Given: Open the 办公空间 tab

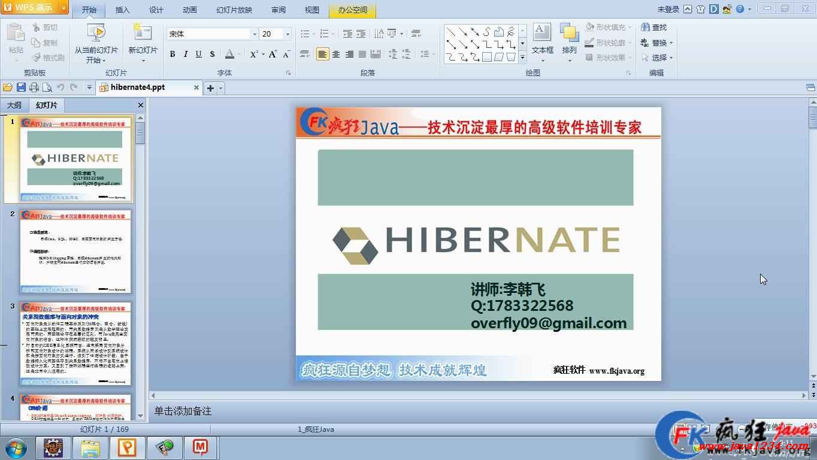Looking at the screenshot, I should pos(352,10).
